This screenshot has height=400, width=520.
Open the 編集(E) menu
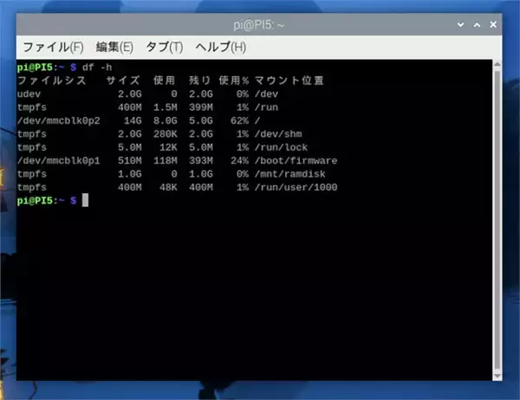[114, 47]
